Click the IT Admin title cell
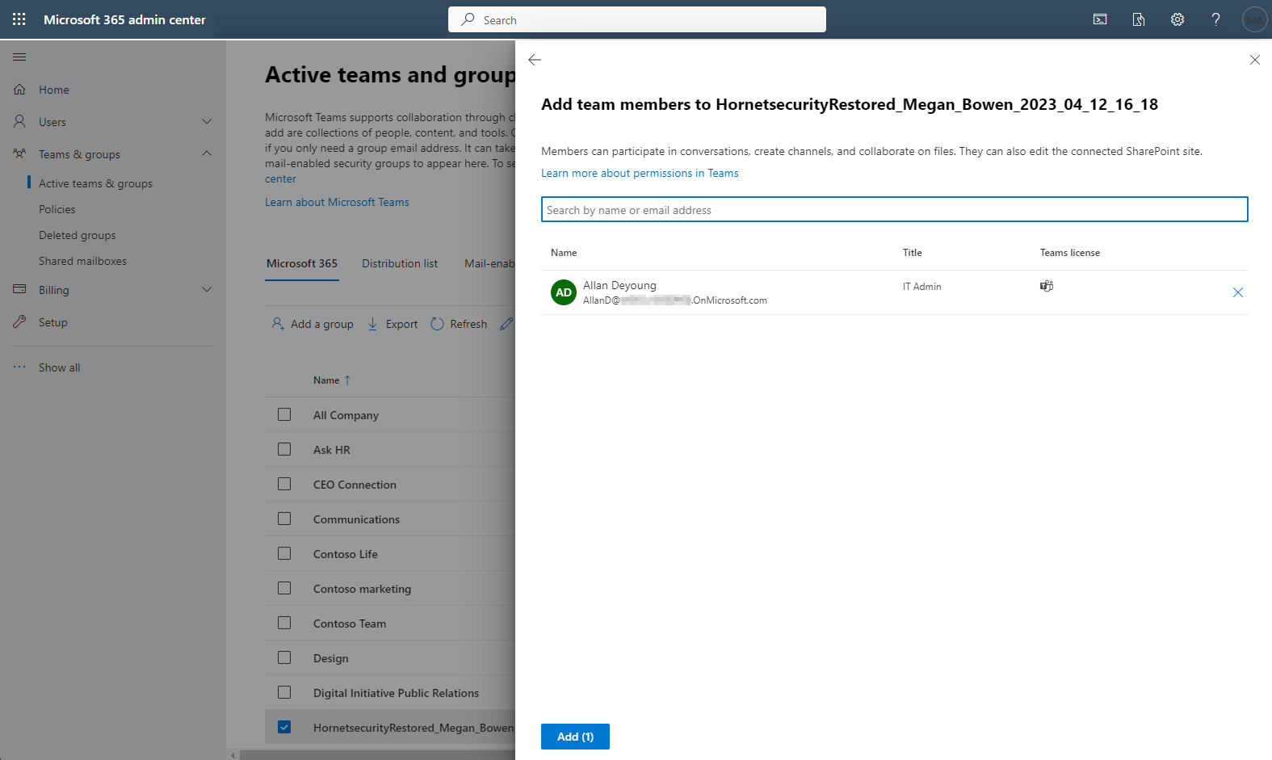Viewport: 1272px width, 760px height. pyautogui.click(x=922, y=287)
